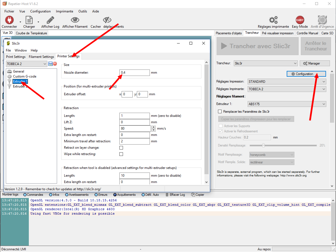Image resolution: width=336 pixels, height=252 pixels.
Task: Click Cacher déplacements crossed-eye icon
Action: (107, 20)
